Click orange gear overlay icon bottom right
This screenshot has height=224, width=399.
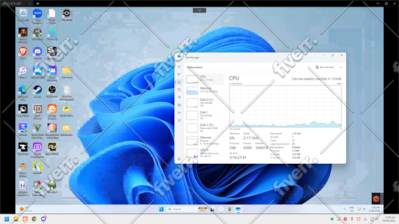pos(376,199)
